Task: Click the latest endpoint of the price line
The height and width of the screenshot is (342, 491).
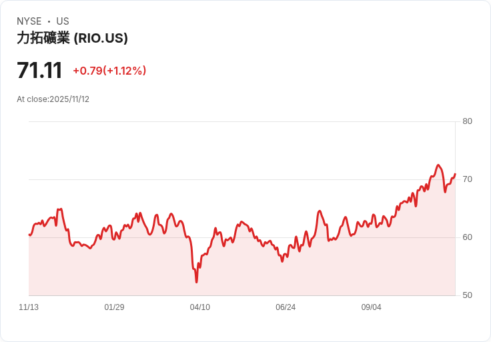Action: pyautogui.click(x=455, y=173)
